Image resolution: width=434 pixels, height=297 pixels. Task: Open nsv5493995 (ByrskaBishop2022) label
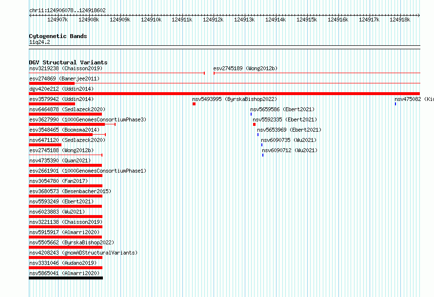(235, 99)
